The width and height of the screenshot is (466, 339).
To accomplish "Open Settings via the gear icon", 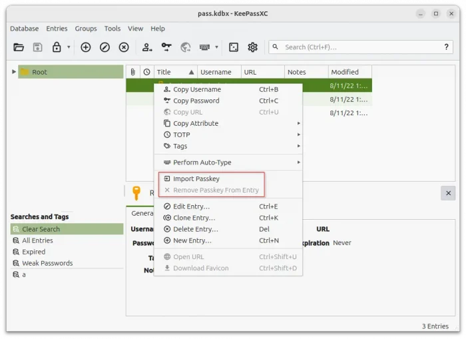I will 253,47.
